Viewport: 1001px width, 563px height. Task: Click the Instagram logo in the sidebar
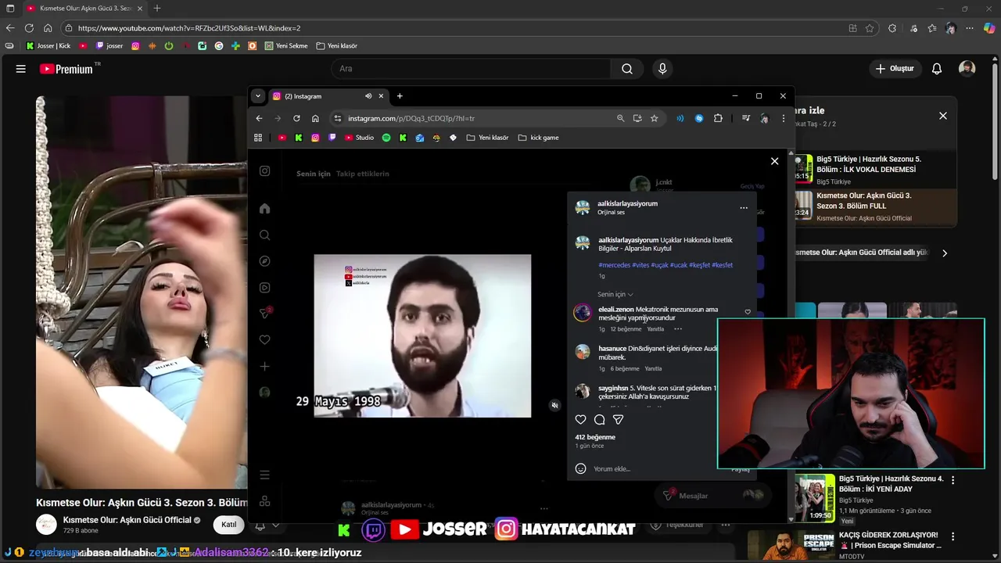(264, 170)
